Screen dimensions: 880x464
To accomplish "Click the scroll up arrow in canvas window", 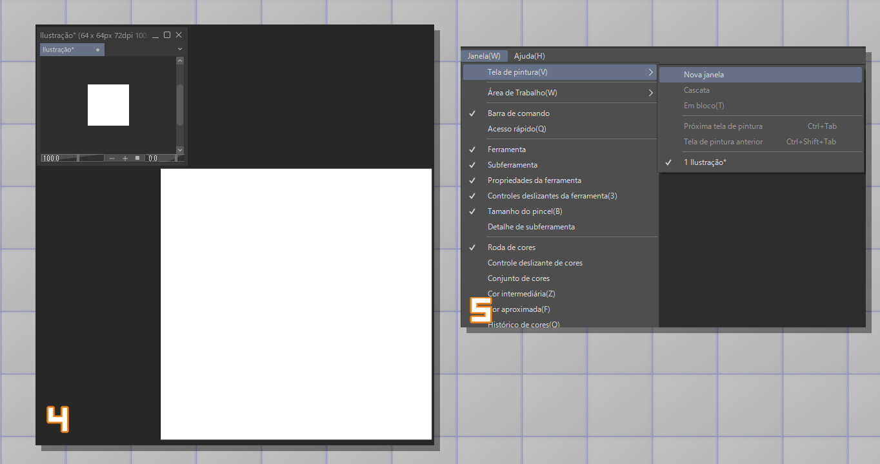I will (x=180, y=61).
